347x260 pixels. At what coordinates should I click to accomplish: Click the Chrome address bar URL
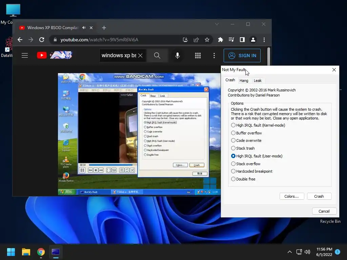pyautogui.click(x=99, y=40)
